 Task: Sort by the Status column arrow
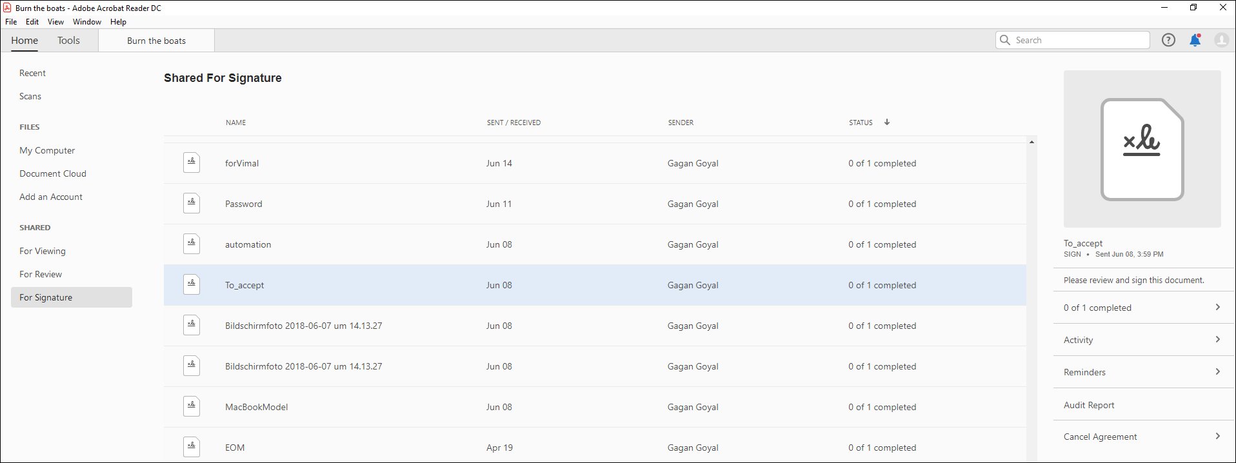coord(887,122)
